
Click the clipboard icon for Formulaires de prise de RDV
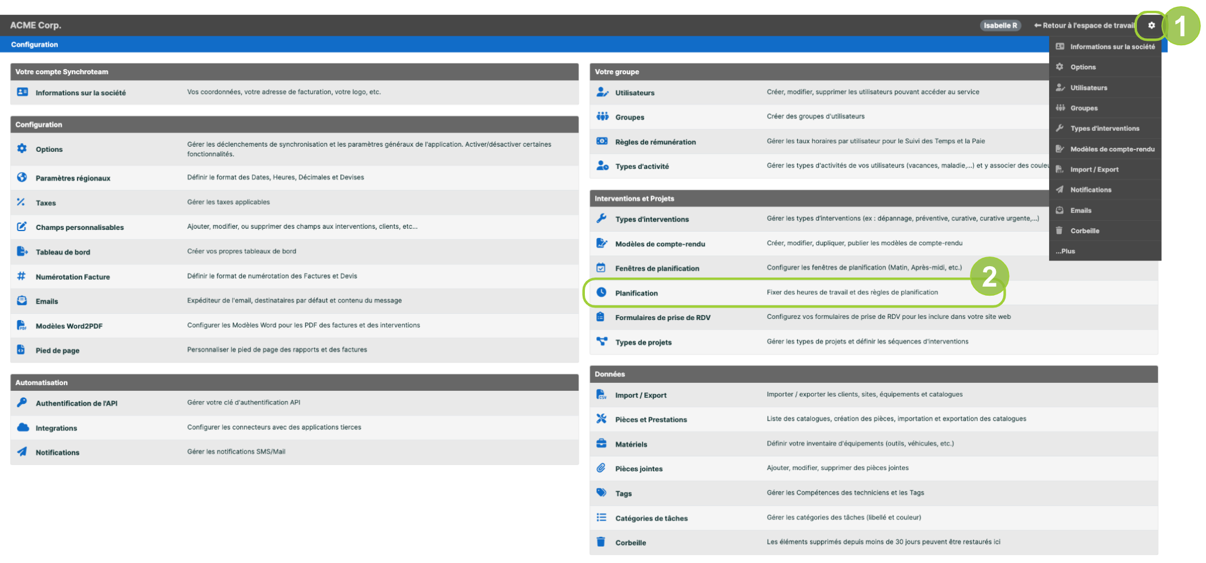click(x=601, y=317)
